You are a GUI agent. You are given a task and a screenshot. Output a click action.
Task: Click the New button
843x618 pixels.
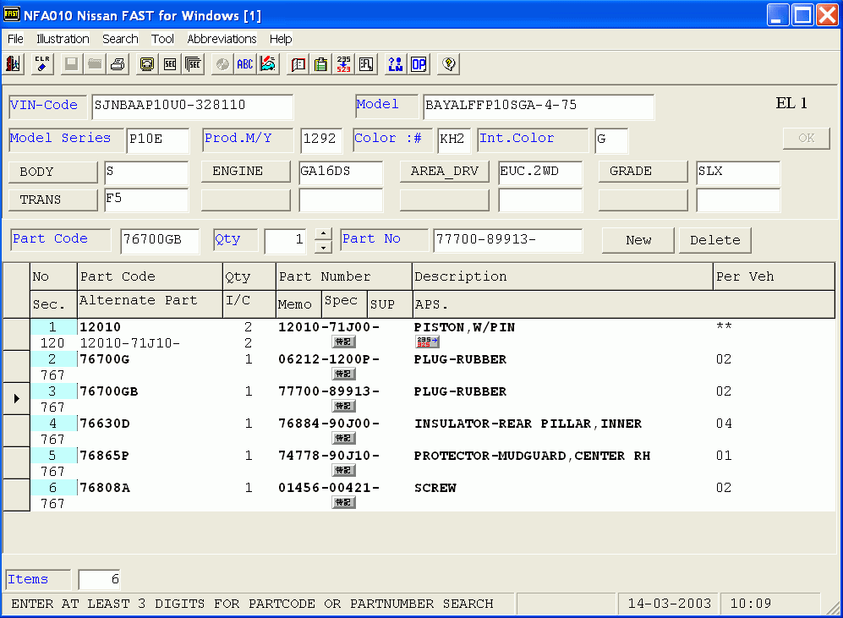click(638, 240)
